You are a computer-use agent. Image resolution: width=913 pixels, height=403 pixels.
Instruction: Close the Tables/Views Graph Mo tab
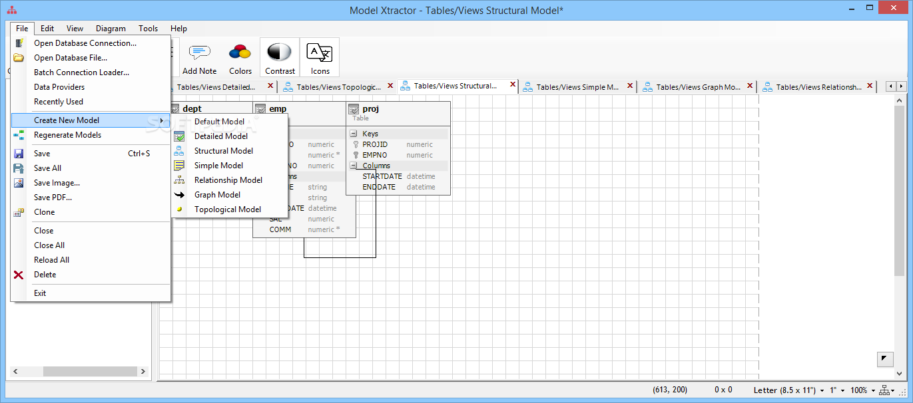coord(750,86)
